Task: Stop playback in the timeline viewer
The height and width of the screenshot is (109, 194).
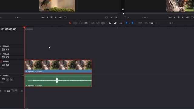Action: 179,18
